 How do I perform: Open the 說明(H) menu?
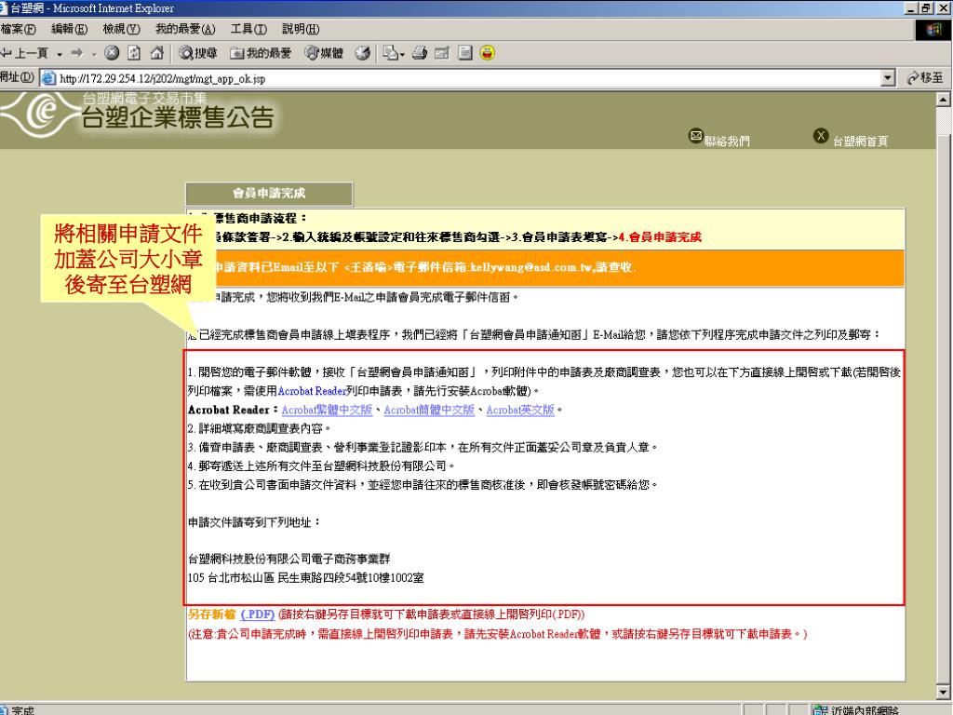pyautogui.click(x=301, y=29)
